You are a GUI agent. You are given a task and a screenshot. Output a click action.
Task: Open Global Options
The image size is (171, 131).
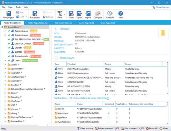(161, 7)
